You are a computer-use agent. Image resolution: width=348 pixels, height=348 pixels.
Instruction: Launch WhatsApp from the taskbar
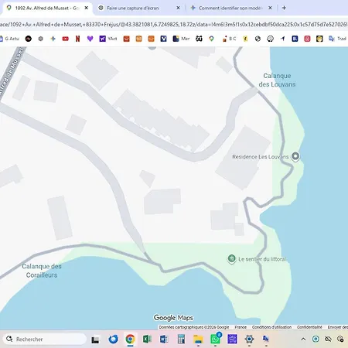coord(215,339)
